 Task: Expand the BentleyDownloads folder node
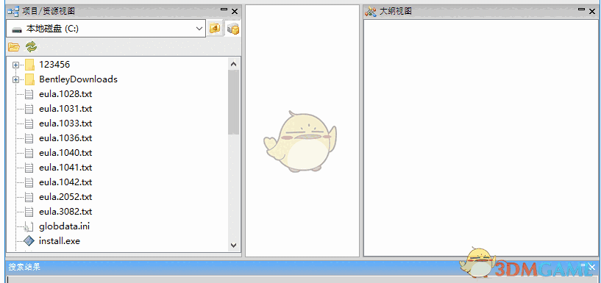tap(15, 79)
